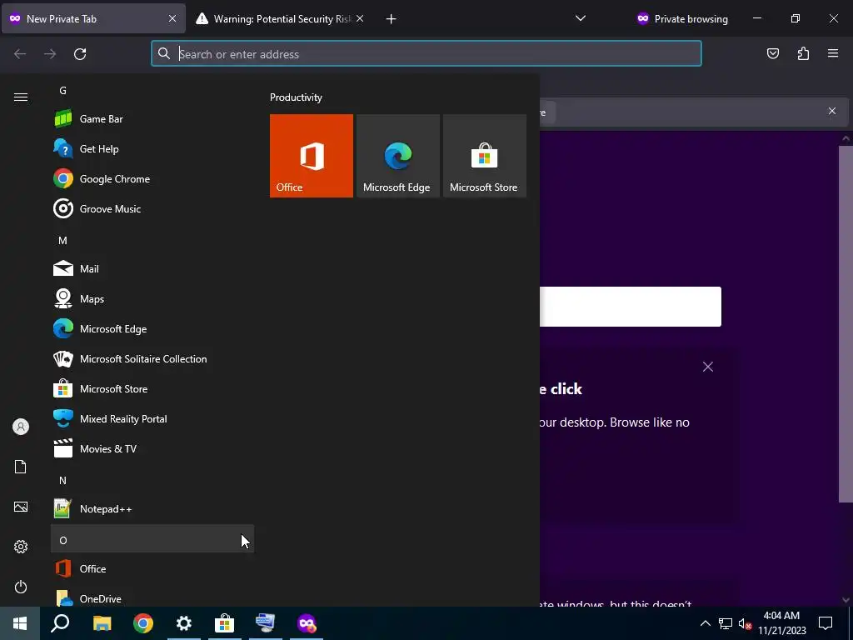Show hidden system tray icons

705,623
